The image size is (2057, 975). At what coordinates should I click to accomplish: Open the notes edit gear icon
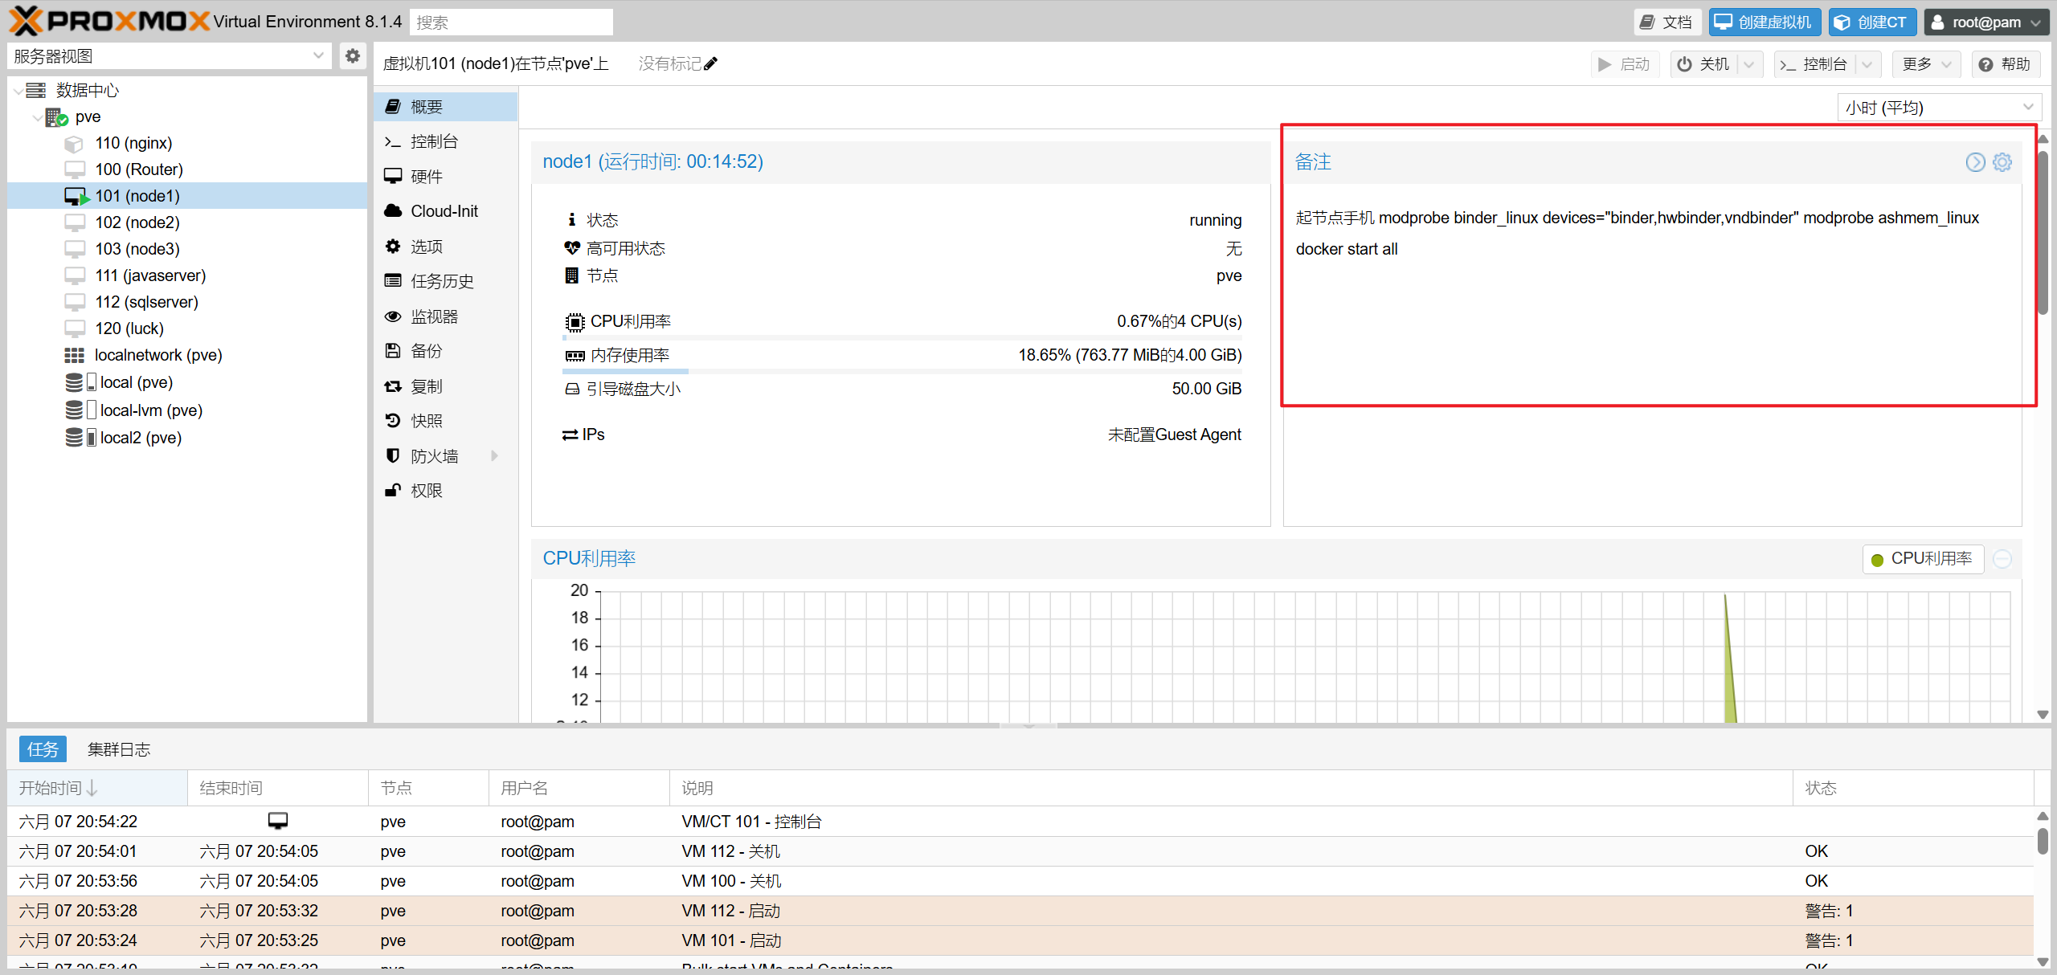point(2002,162)
